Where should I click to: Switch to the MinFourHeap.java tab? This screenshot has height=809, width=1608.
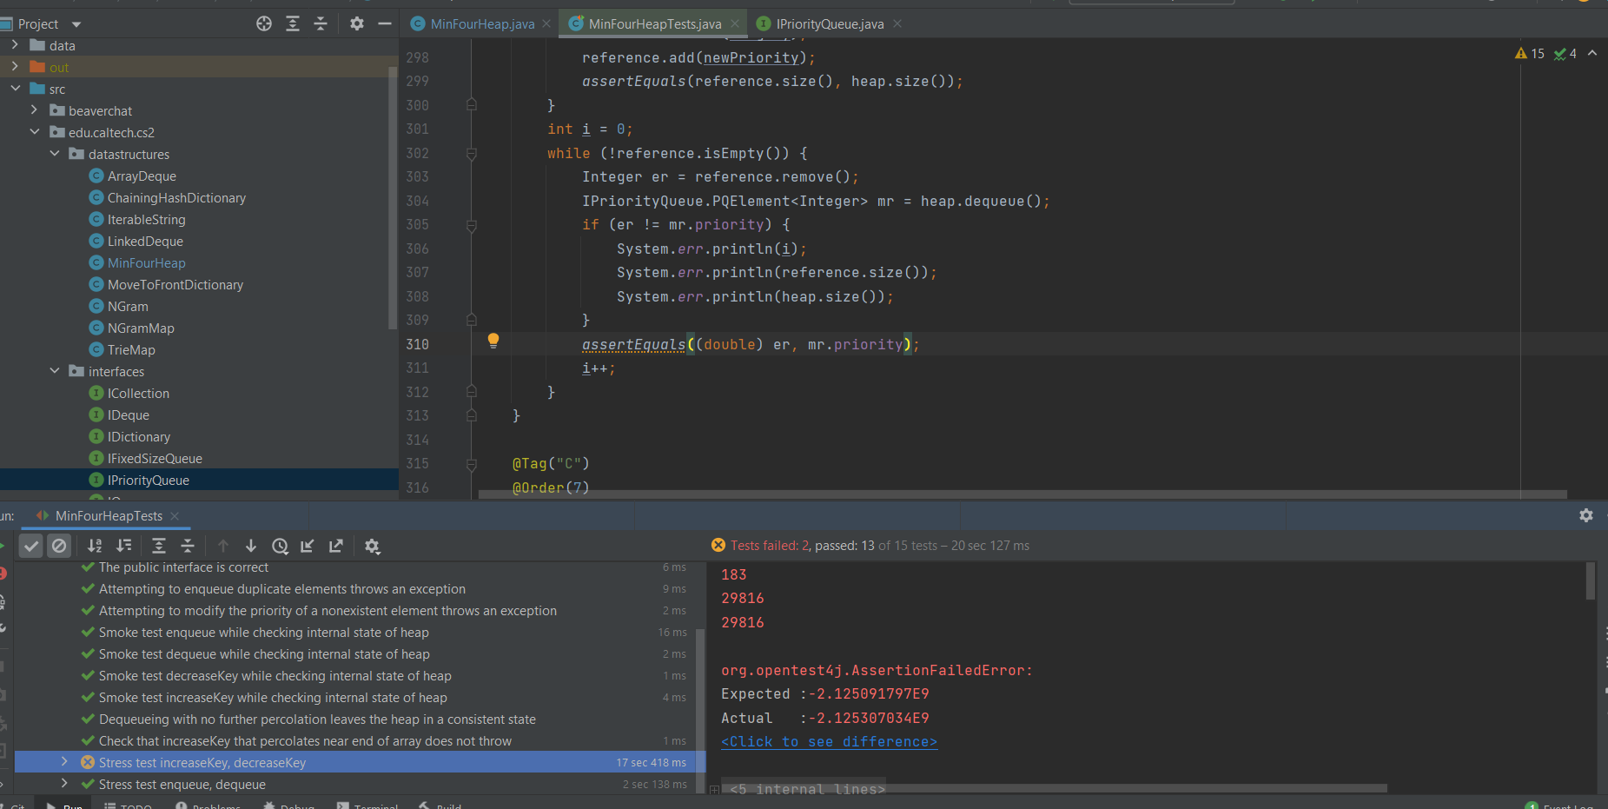pos(481,24)
